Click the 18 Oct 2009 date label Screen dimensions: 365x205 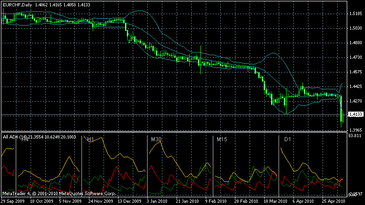pyautogui.click(x=42, y=201)
